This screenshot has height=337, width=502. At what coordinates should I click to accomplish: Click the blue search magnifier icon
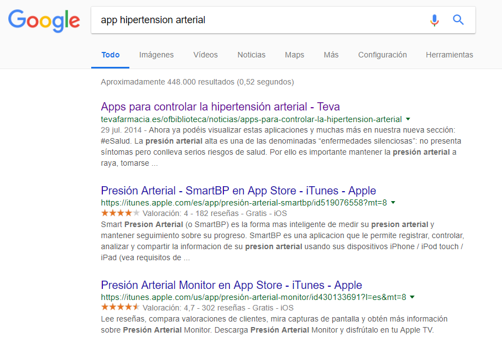[x=458, y=20]
